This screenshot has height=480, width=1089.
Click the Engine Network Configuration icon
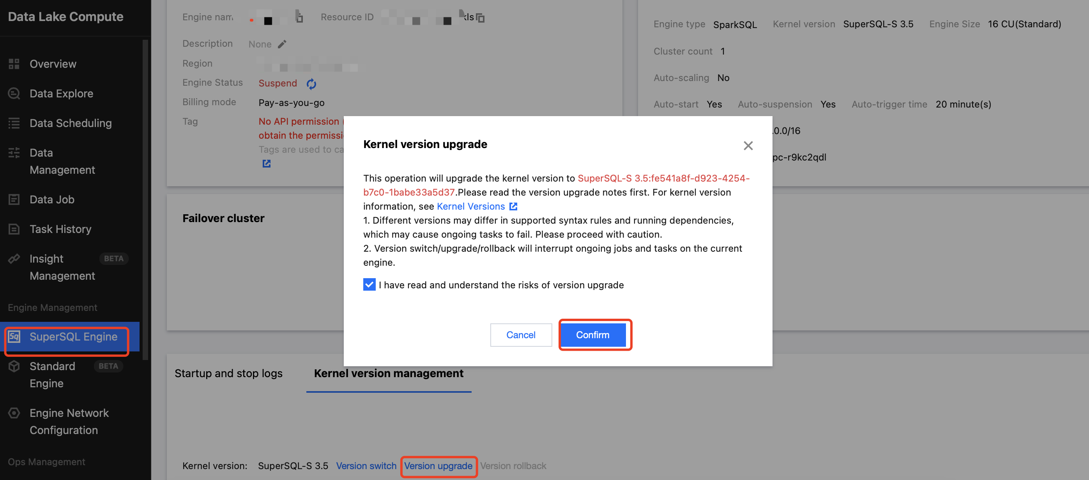14,413
